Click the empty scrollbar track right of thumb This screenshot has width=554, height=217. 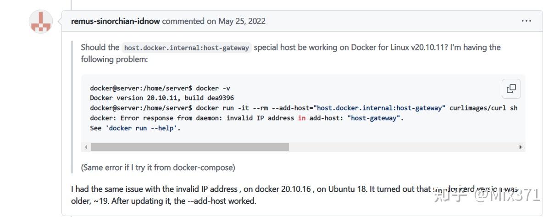click(403, 147)
